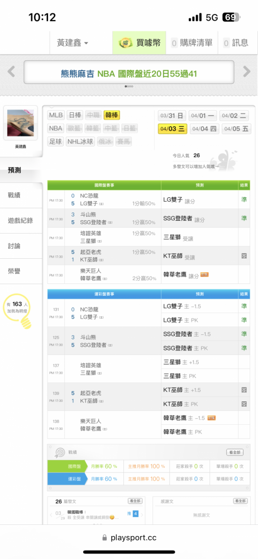Click the lightbulb 加我為明燈 icon
The width and height of the screenshot is (258, 559).
17,310
